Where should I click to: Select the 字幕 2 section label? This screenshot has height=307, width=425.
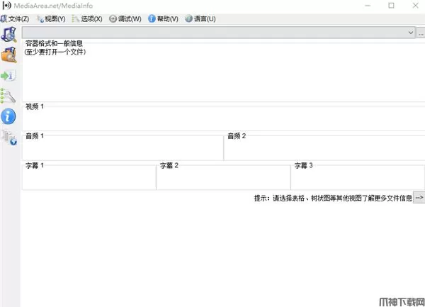click(x=169, y=165)
